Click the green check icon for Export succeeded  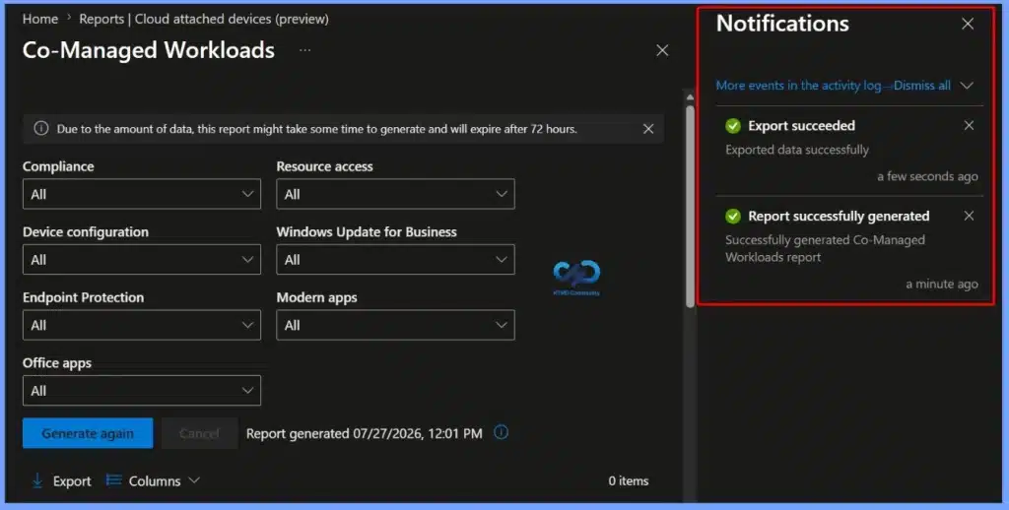[x=733, y=126]
